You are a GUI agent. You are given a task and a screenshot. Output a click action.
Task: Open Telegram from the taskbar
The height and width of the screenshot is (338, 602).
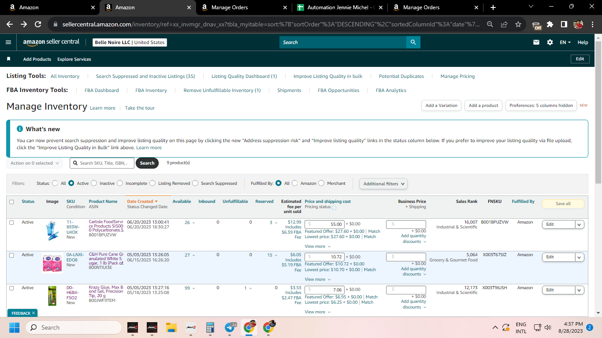pos(230,327)
